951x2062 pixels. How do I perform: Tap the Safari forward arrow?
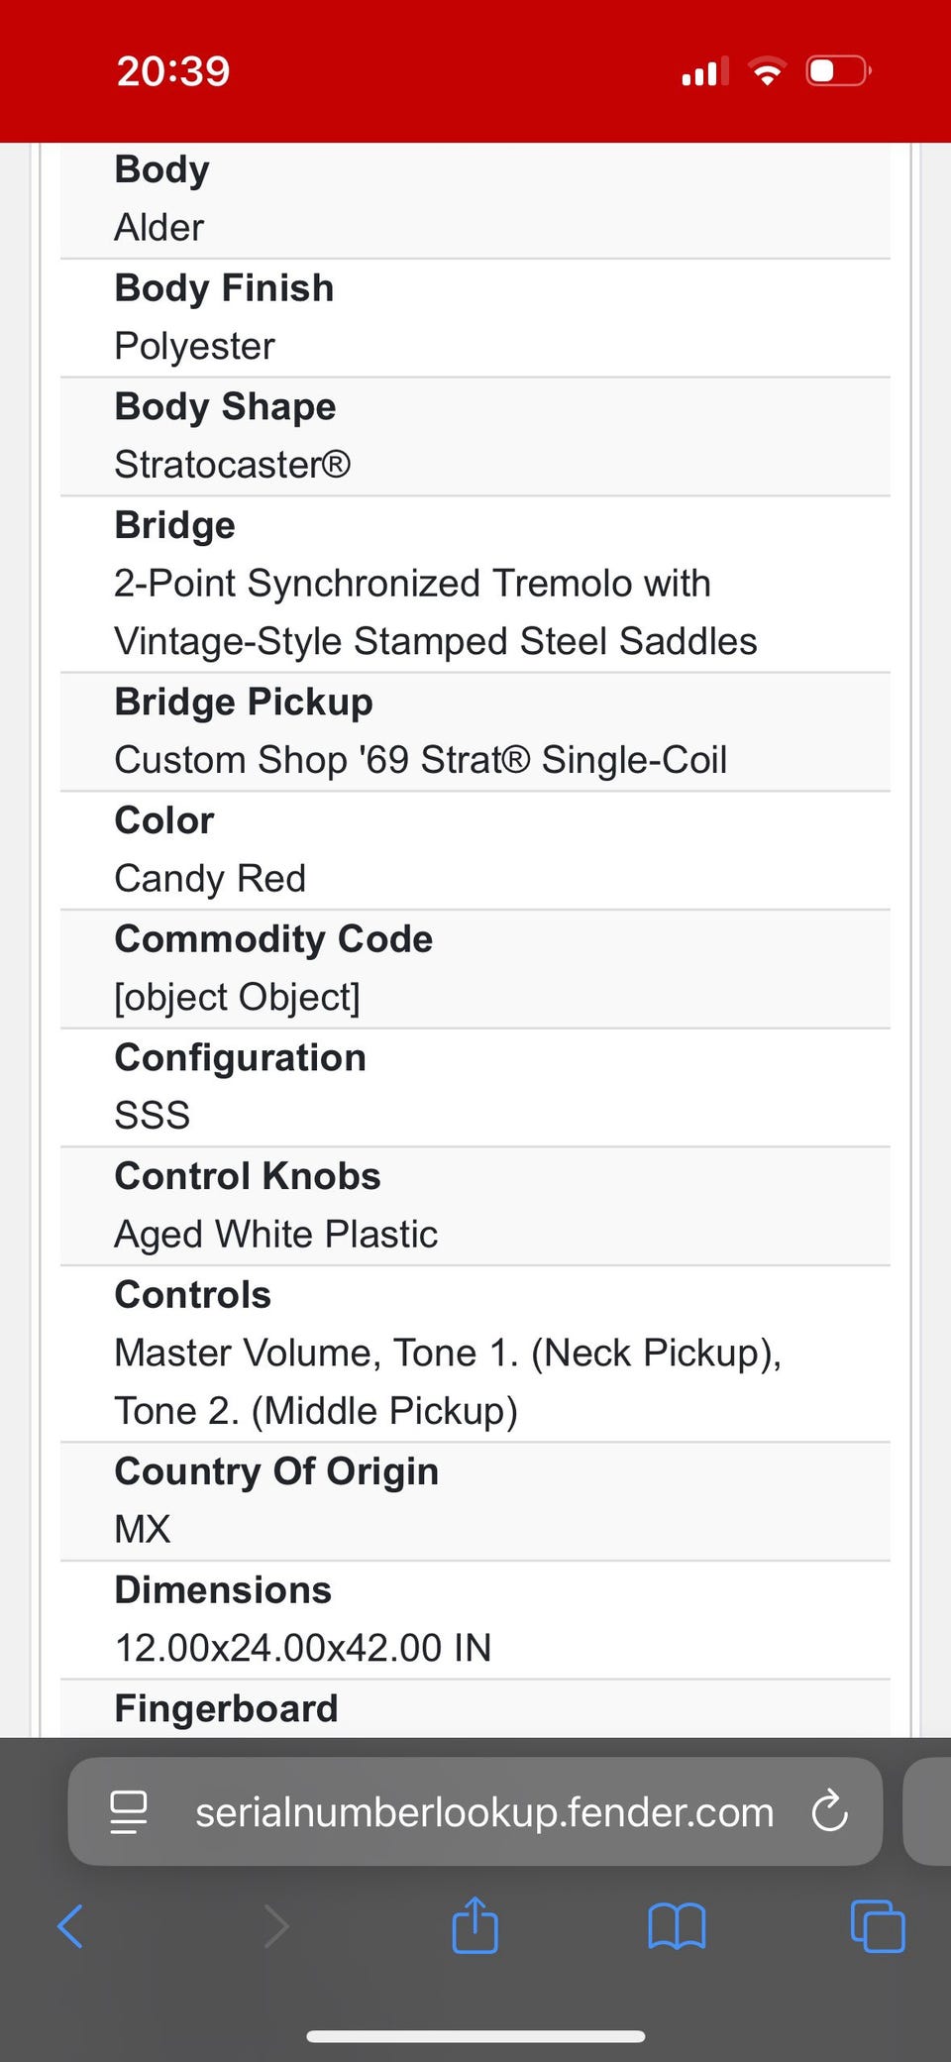coord(276,1926)
